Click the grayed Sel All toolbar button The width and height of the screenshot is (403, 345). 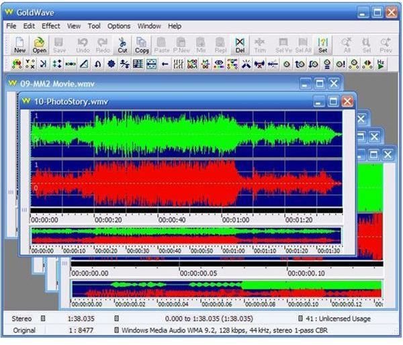click(304, 45)
